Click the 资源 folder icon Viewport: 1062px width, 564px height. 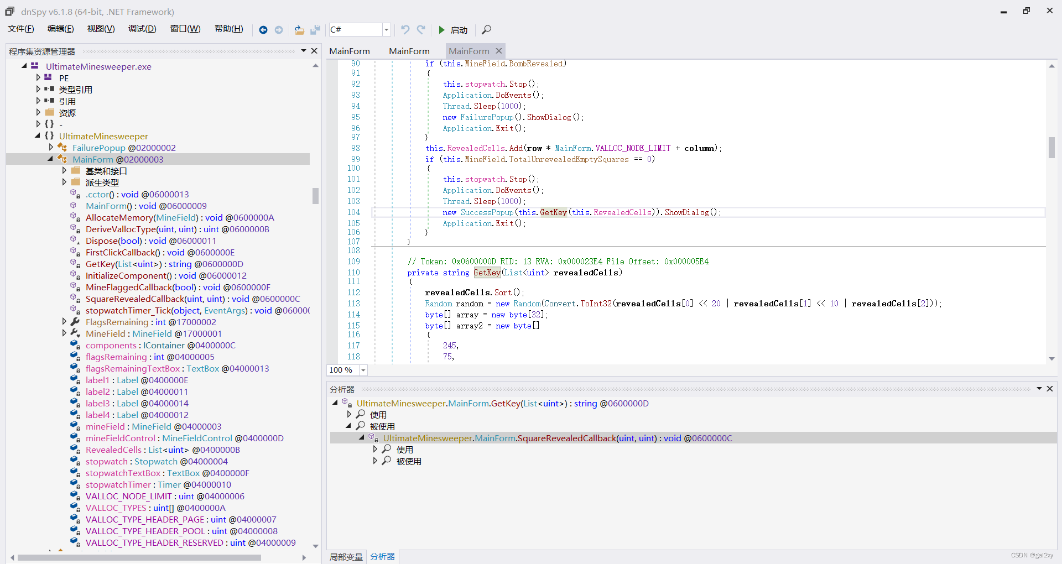49,112
